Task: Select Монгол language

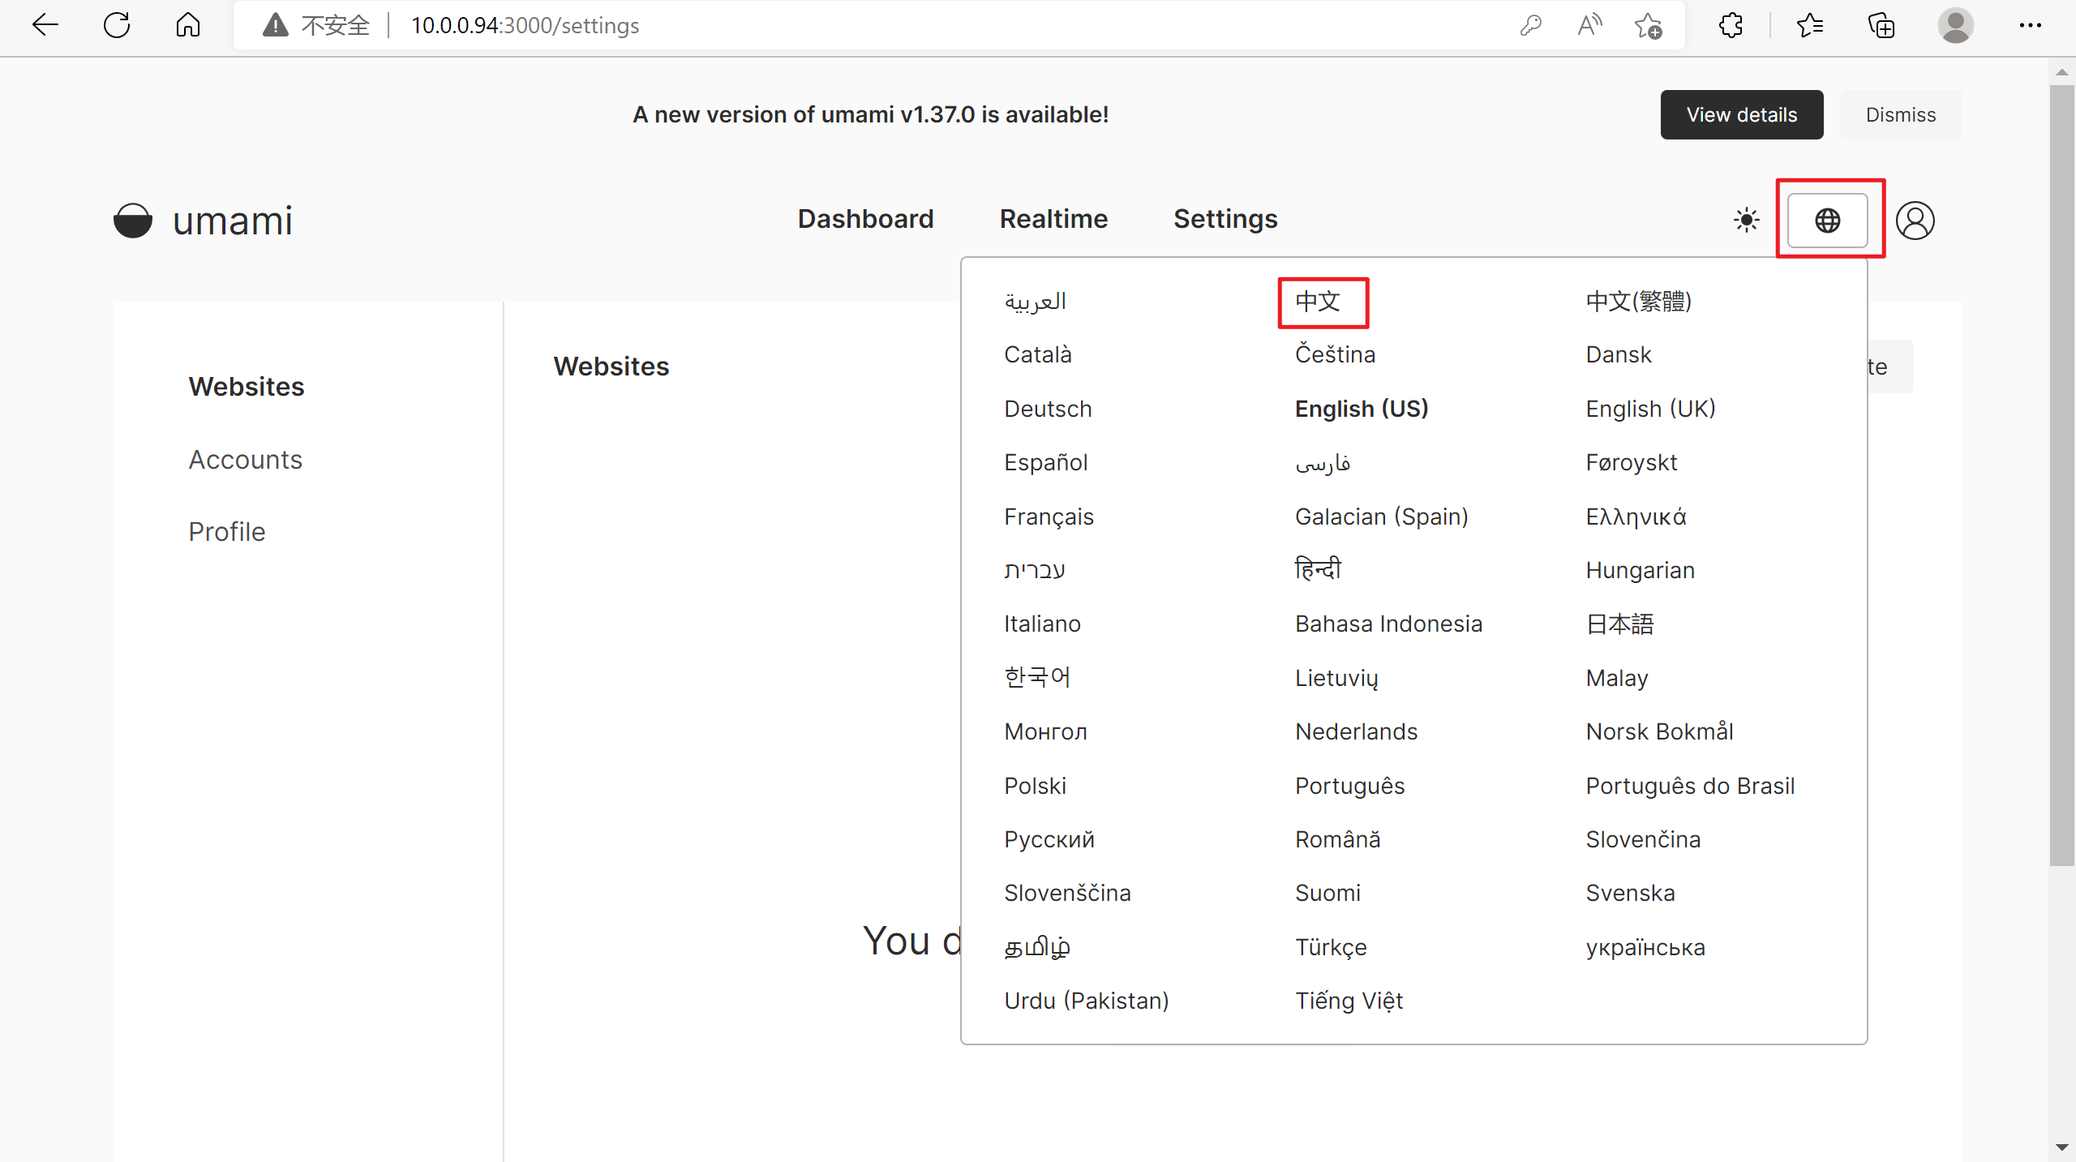Action: coord(1045,731)
